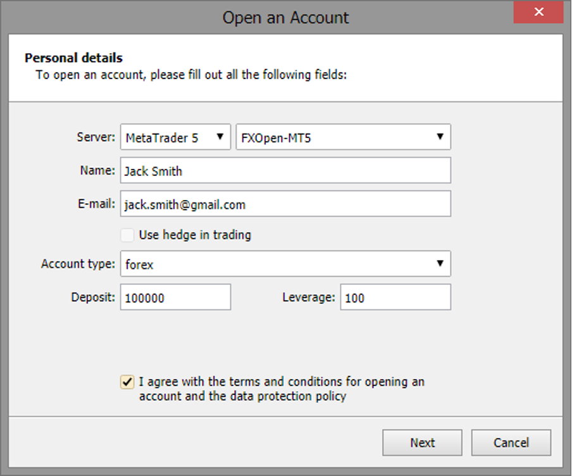Viewport: 572px width, 476px height.
Task: Click the Leverage: label
Action: pyautogui.click(x=308, y=297)
